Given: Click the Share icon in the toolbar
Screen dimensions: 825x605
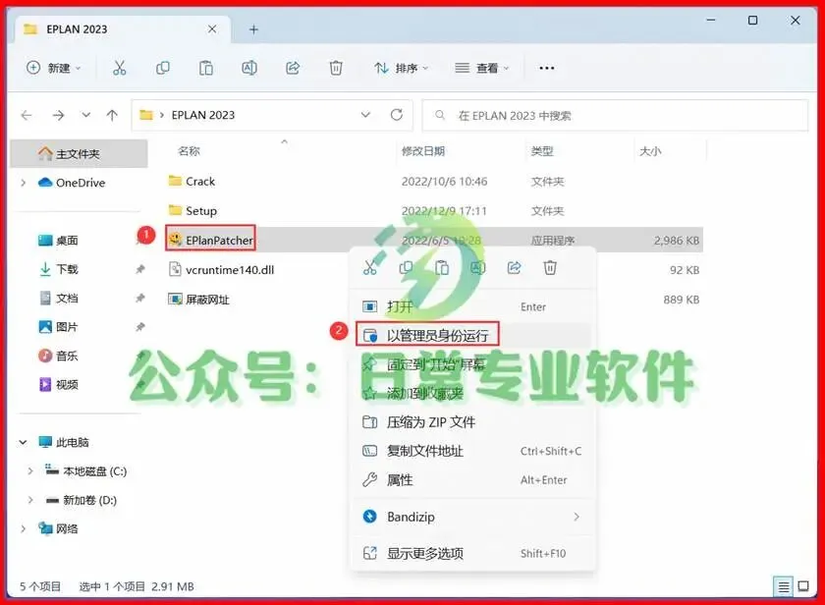Looking at the screenshot, I should pyautogui.click(x=293, y=68).
